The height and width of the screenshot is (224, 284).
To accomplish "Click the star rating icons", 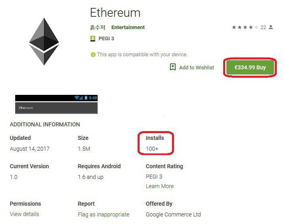I will 245,27.
